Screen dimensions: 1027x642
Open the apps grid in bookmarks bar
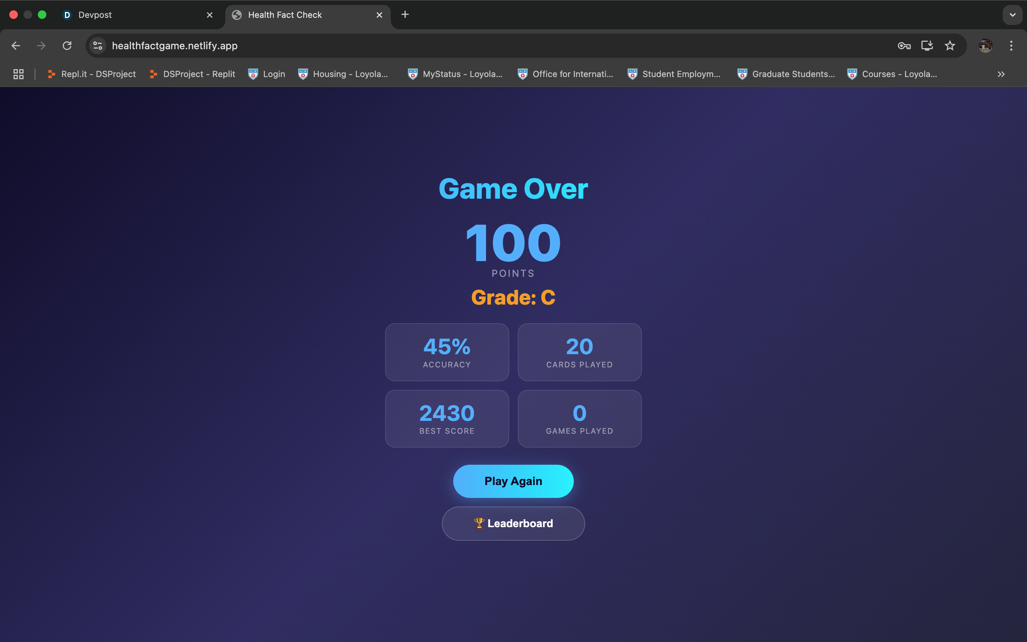[18, 74]
